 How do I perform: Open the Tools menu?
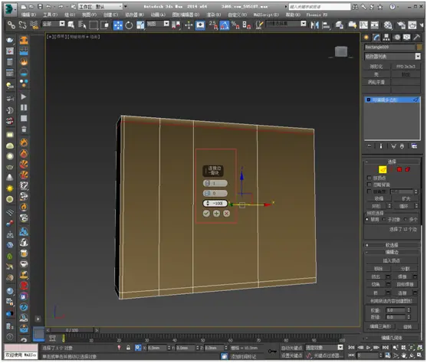click(x=50, y=15)
